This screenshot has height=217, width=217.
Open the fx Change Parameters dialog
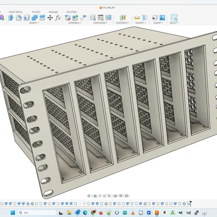pyautogui.click(x=58, y=18)
